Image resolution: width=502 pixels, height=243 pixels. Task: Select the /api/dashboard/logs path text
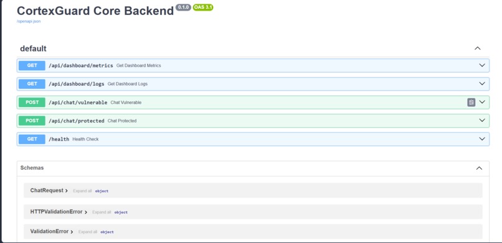pos(76,84)
